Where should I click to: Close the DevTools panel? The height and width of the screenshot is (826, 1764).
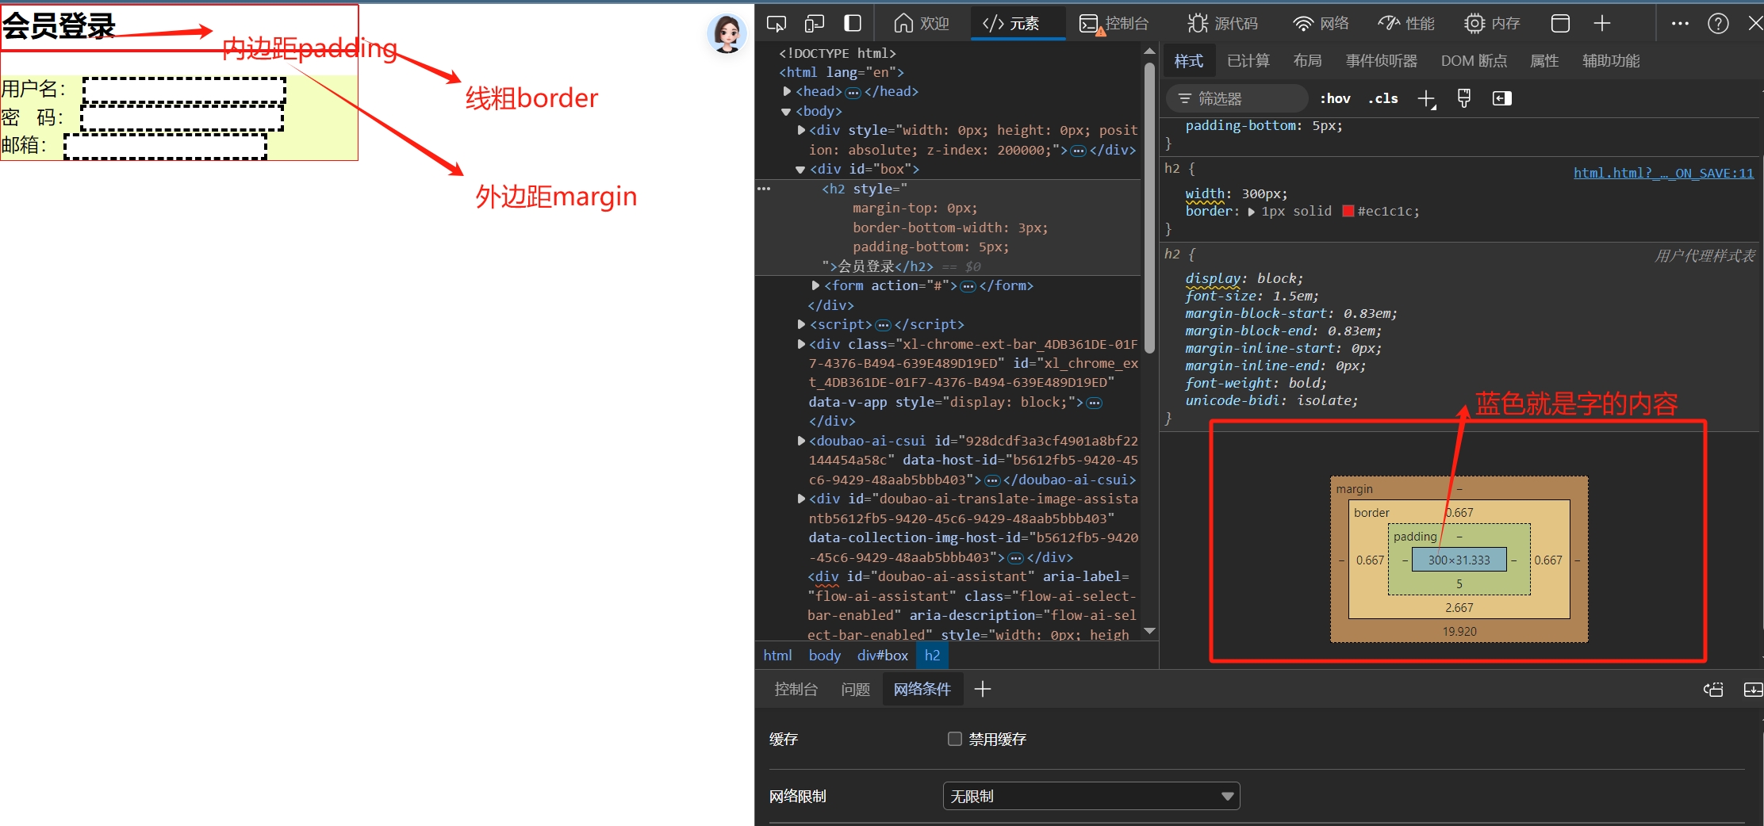[x=1755, y=24]
